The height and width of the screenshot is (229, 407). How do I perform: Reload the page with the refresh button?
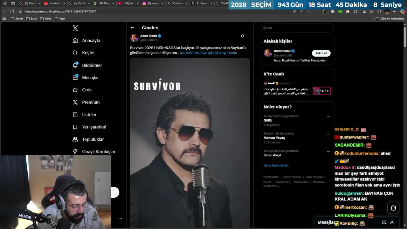[x=12, y=11]
